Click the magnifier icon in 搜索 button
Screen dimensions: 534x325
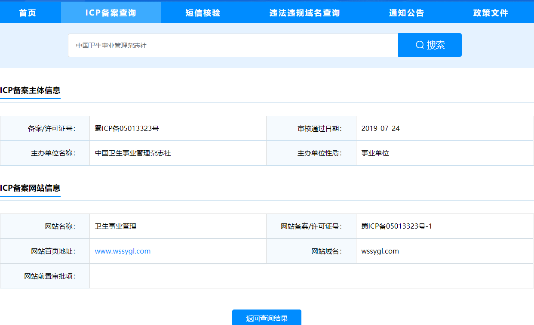tap(420, 45)
